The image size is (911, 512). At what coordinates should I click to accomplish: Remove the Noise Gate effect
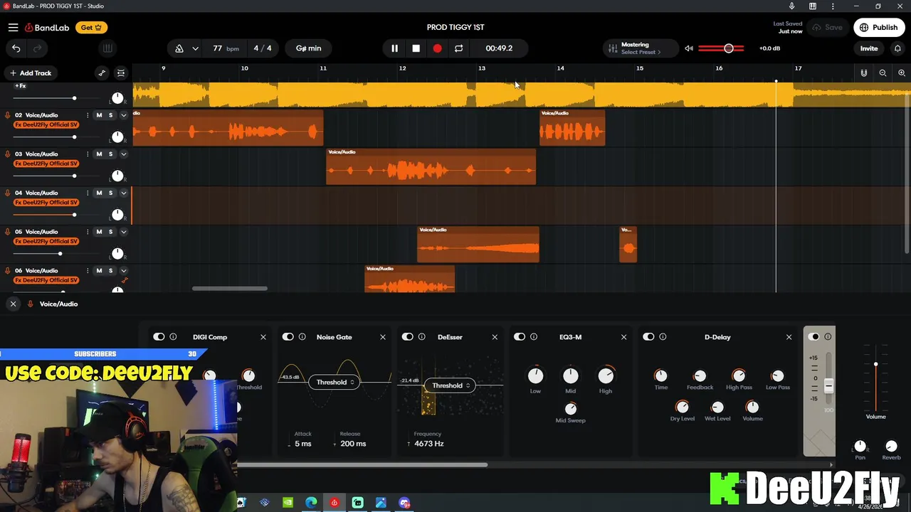(383, 337)
